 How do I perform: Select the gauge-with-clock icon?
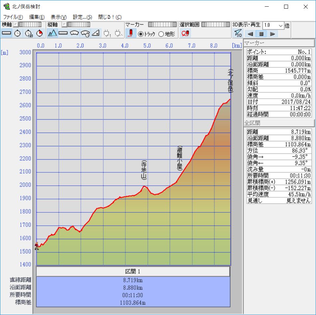(85, 33)
